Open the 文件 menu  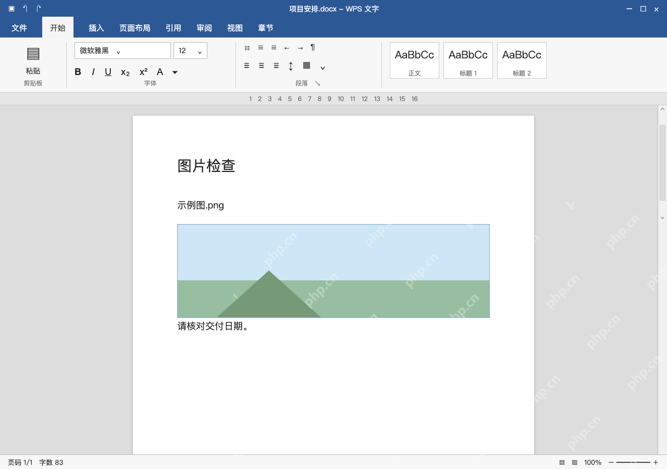tap(19, 28)
